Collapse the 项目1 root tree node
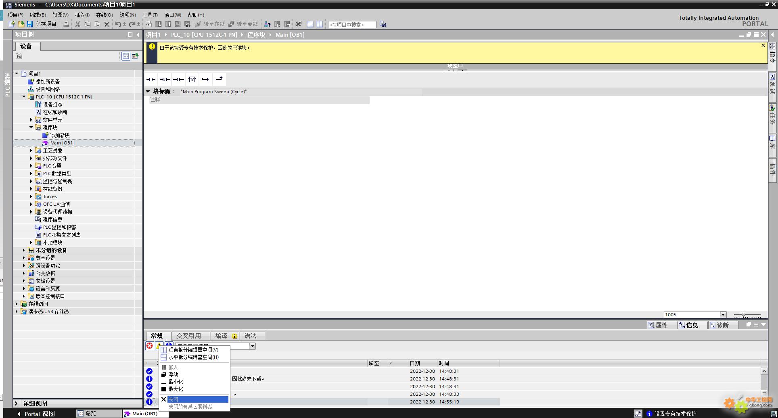778x418 pixels. point(17,74)
